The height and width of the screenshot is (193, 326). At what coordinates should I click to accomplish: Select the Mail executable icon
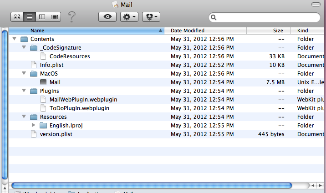pos(43,82)
